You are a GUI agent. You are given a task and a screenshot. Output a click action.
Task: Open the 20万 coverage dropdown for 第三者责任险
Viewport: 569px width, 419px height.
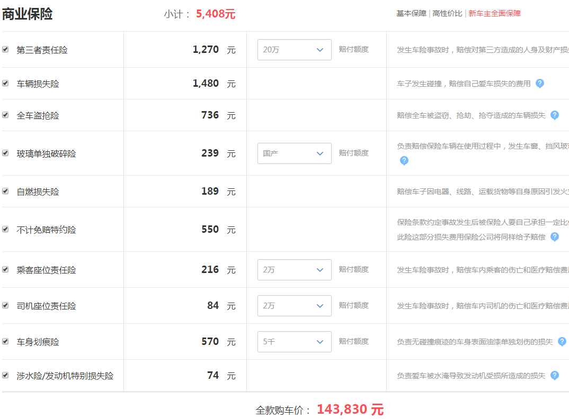pos(294,50)
